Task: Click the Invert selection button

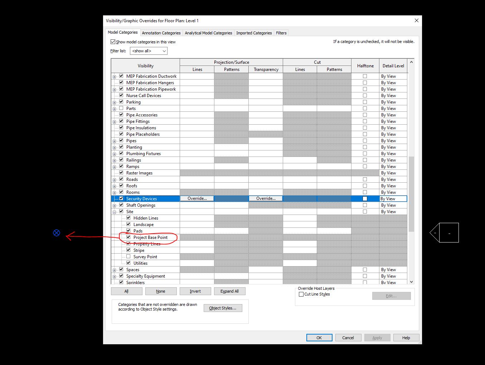Action: coord(195,291)
